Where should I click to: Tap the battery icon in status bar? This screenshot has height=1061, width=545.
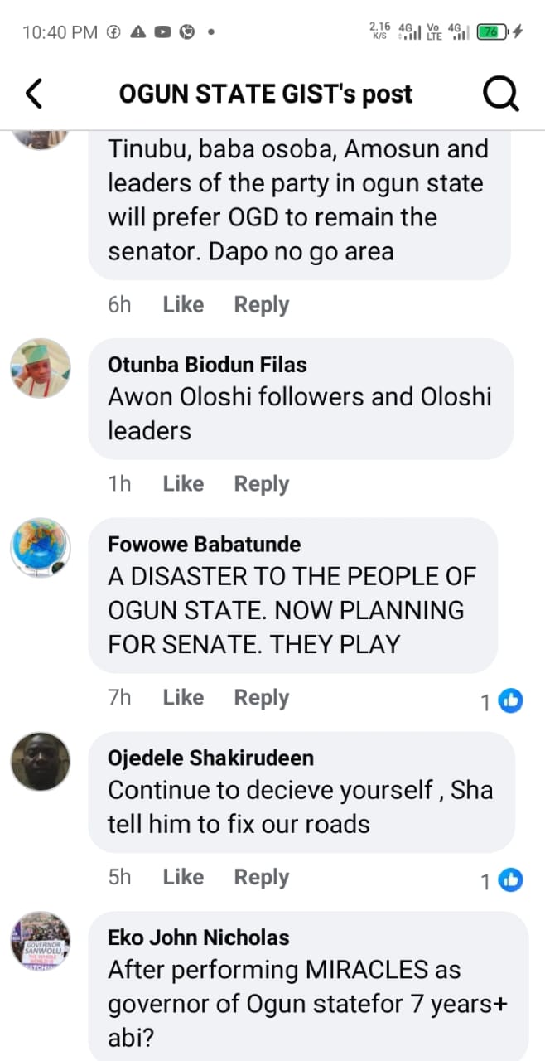click(x=491, y=32)
